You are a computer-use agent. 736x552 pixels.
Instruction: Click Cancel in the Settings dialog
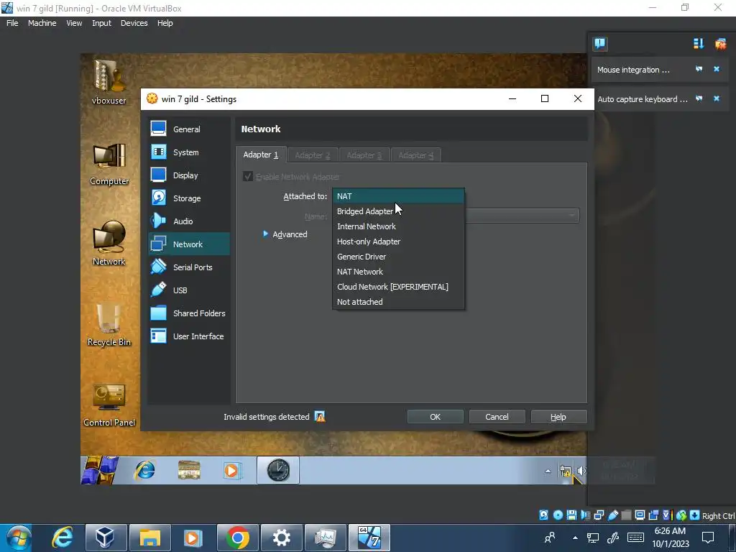[497, 416]
